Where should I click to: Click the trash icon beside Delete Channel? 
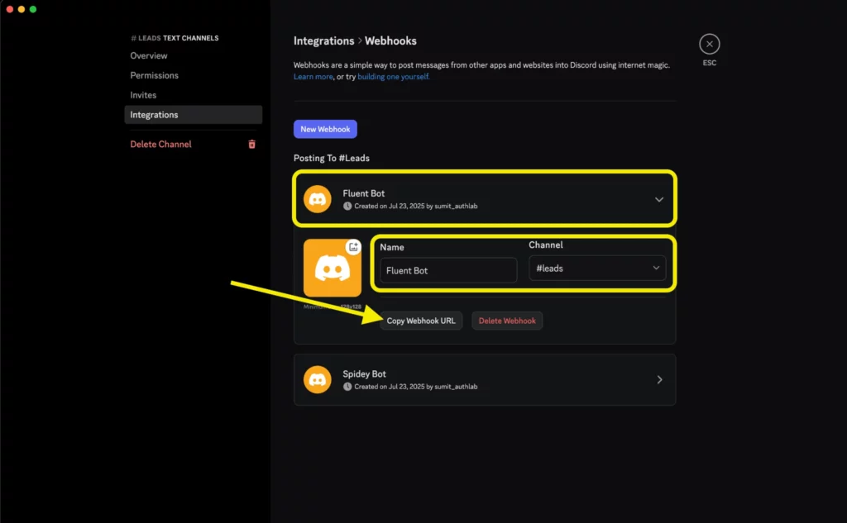point(252,144)
